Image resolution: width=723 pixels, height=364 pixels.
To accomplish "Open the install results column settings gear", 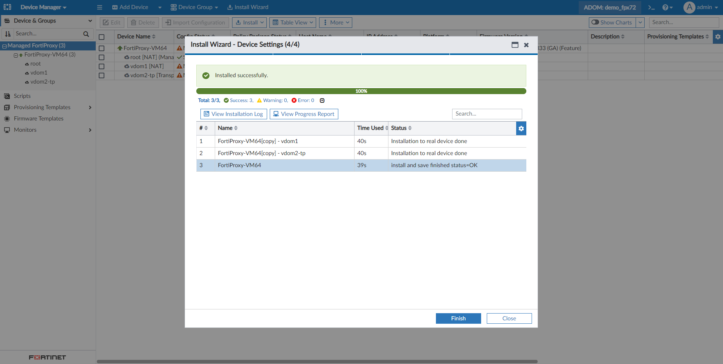I will click(x=521, y=128).
